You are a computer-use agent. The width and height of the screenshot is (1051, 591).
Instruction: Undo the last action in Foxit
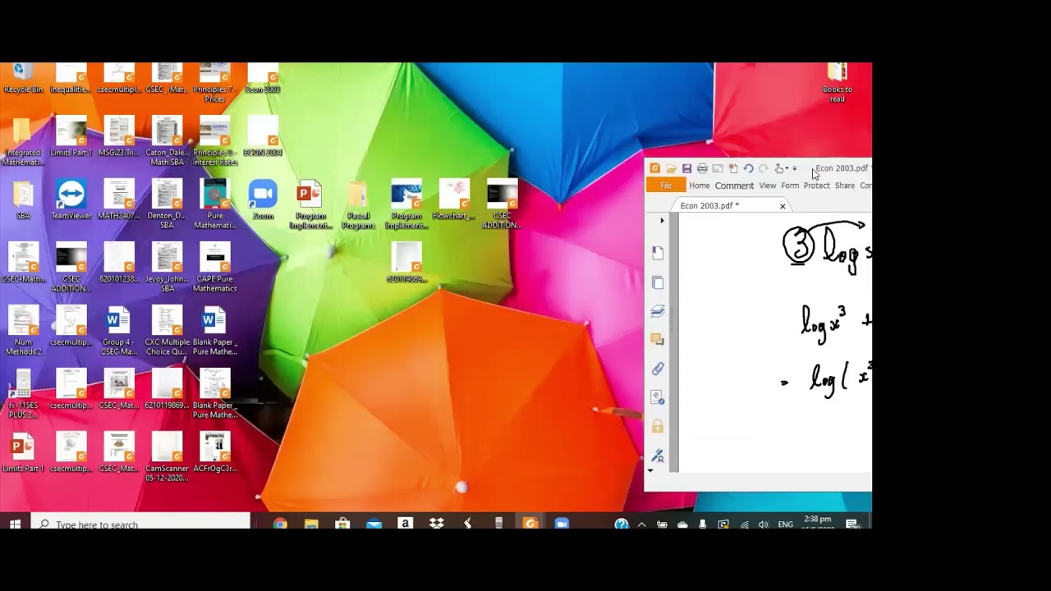748,168
